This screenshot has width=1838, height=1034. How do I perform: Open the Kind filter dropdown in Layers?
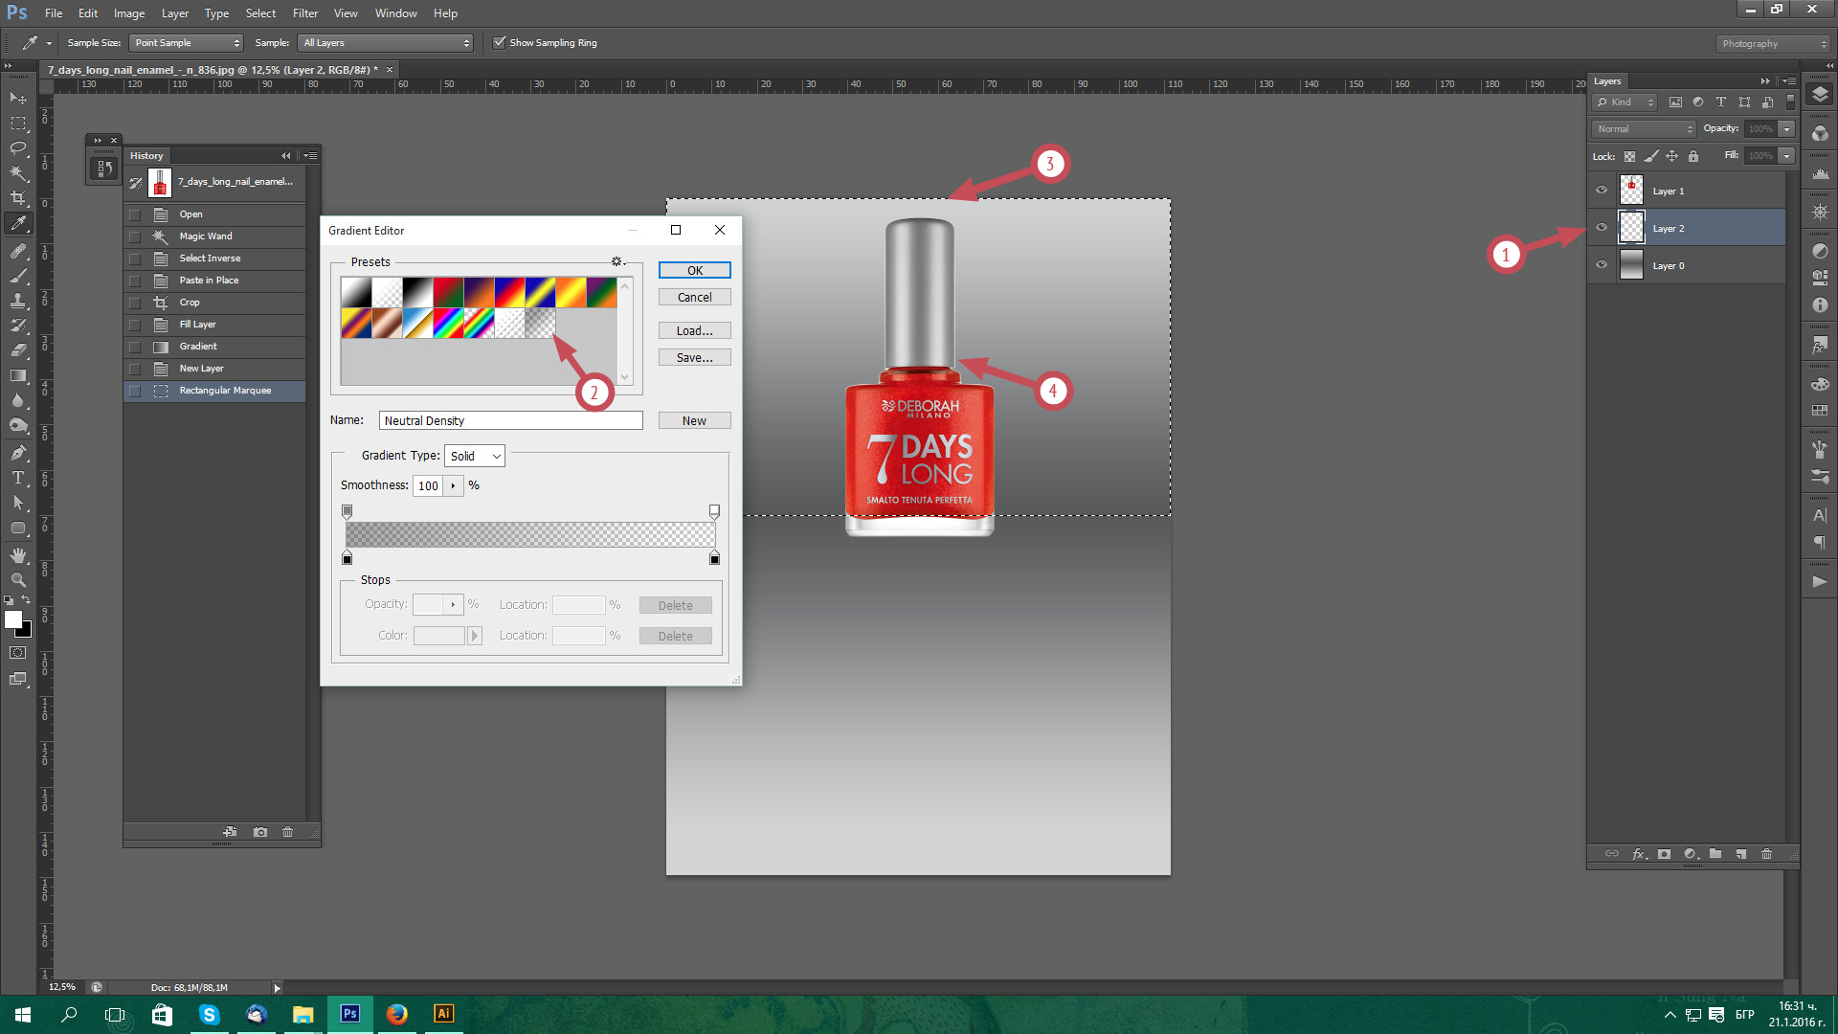1625,102
